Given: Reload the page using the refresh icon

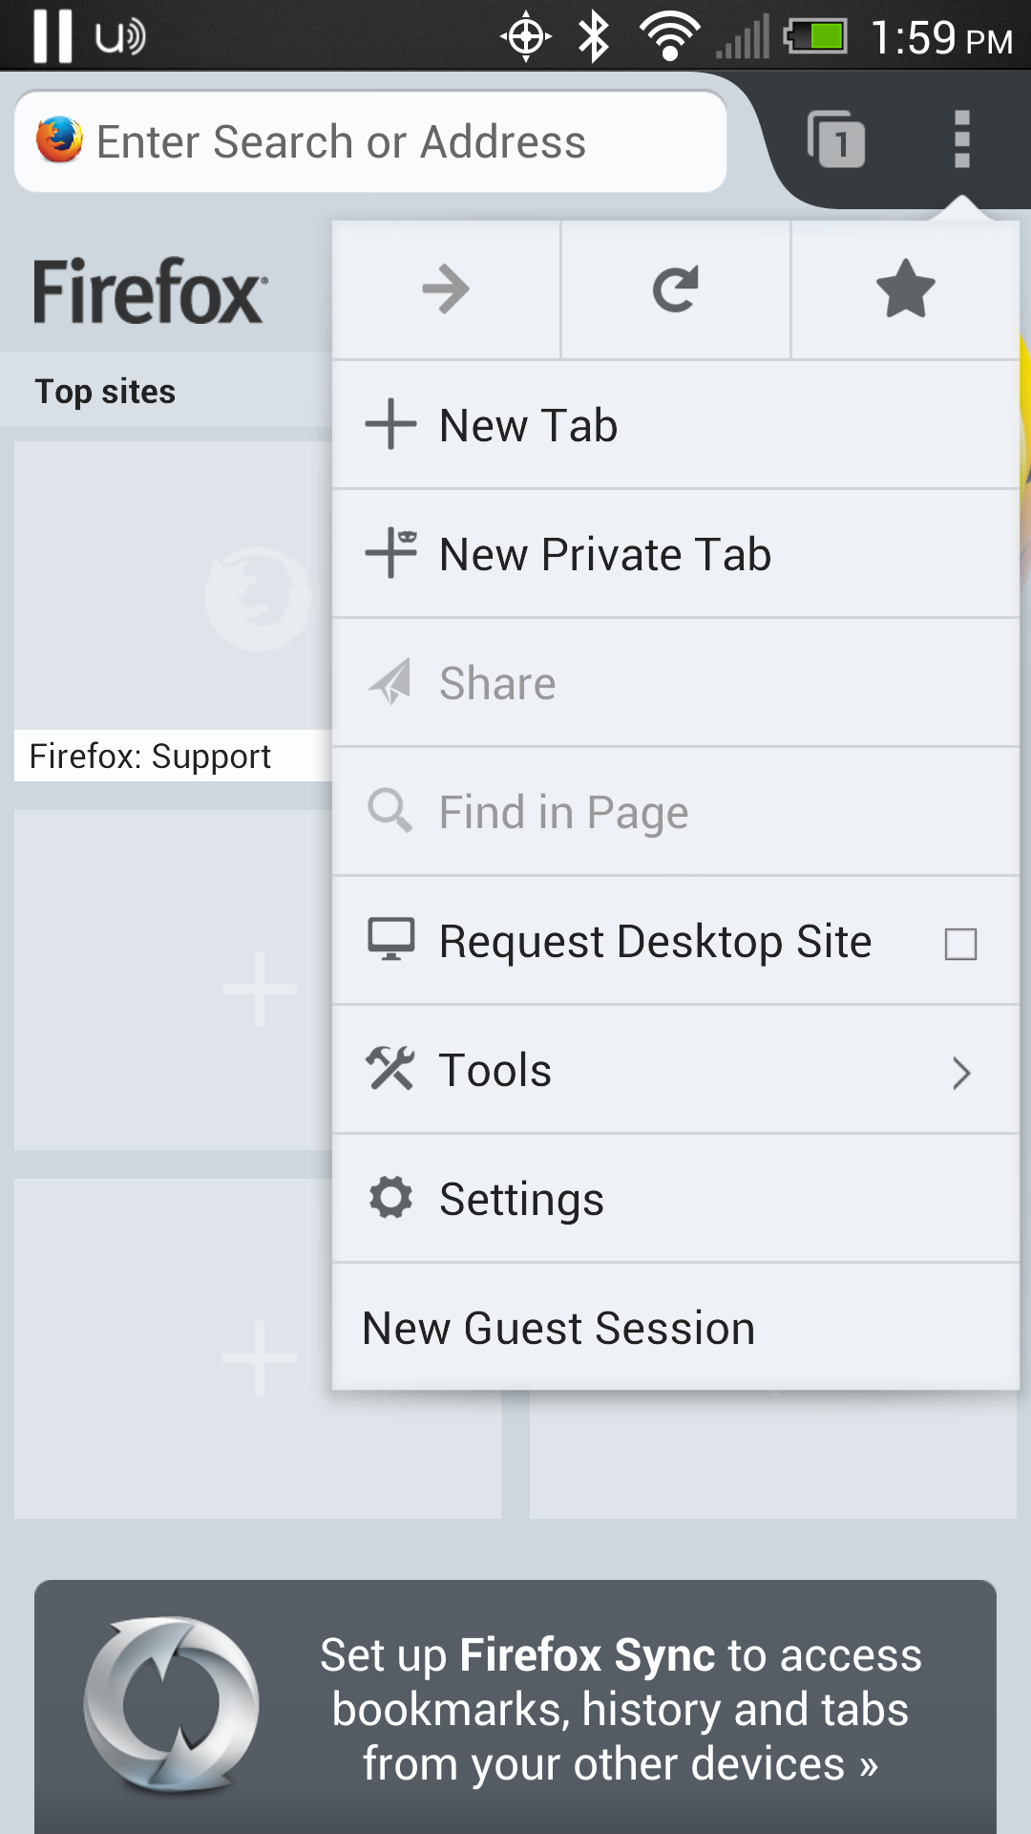Looking at the screenshot, I should [676, 289].
